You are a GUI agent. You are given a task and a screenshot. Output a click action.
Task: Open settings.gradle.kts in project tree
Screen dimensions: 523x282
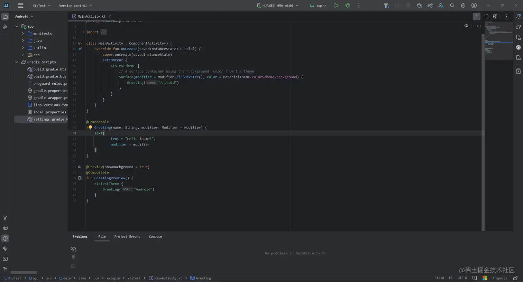(41, 119)
